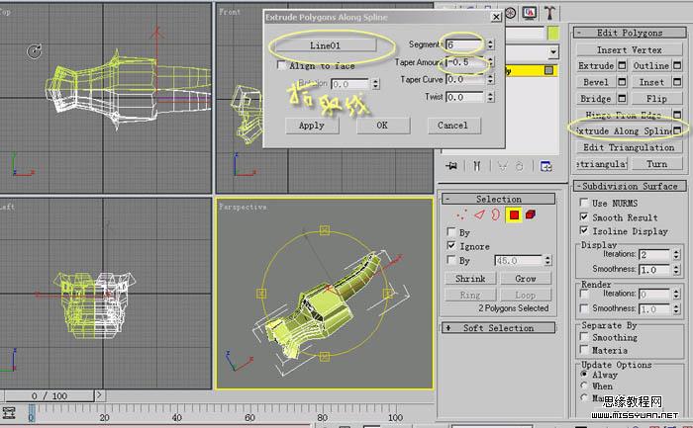Image resolution: width=693 pixels, height=428 pixels.
Task: Click the Segments spinner arrows
Action: (490, 44)
